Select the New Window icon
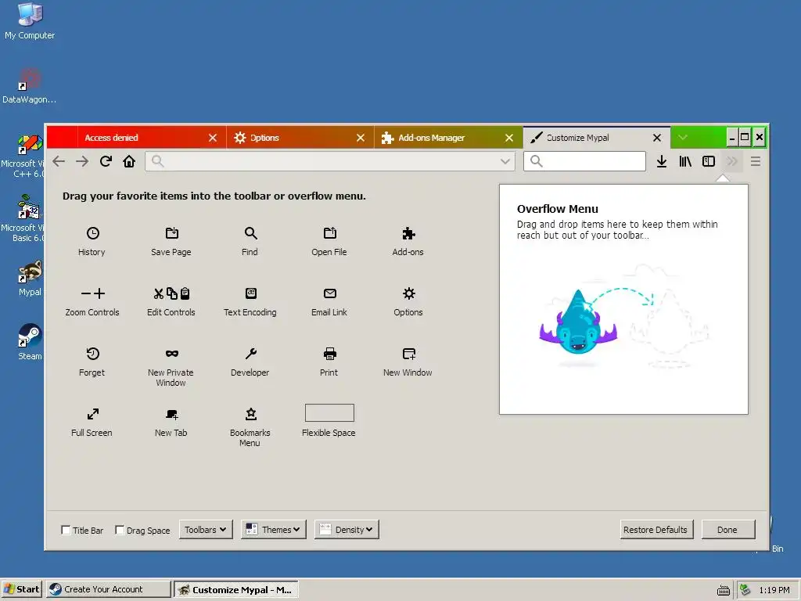This screenshot has width=801, height=601. point(408,354)
